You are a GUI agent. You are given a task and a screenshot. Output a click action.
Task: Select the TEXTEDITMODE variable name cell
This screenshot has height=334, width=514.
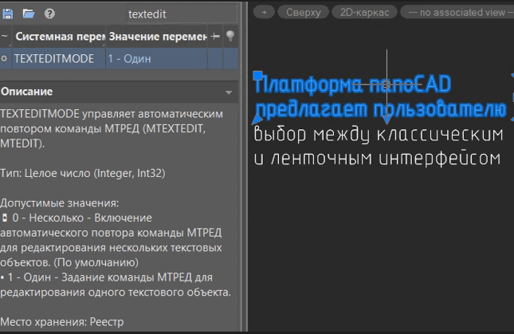(x=59, y=59)
